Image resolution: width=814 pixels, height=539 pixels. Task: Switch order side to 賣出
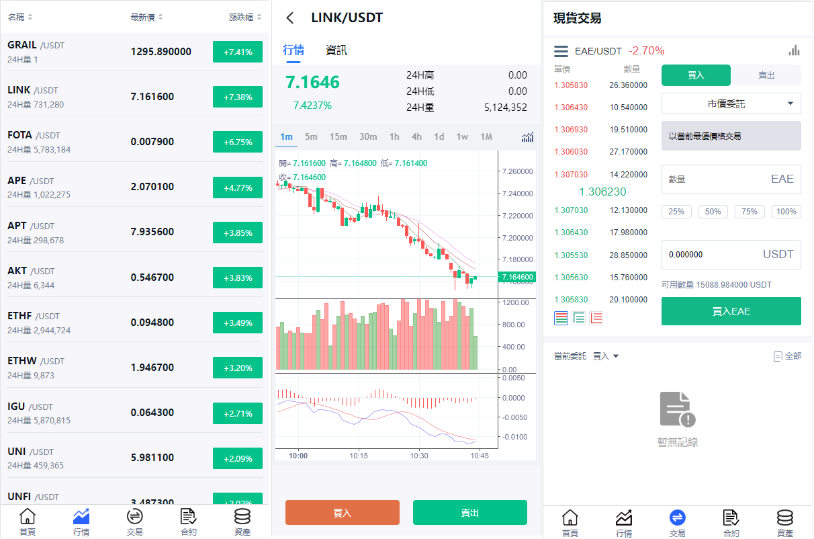766,75
